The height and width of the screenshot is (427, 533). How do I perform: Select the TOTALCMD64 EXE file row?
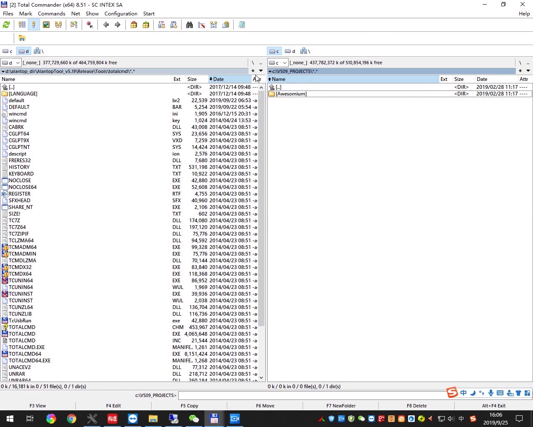coord(130,354)
